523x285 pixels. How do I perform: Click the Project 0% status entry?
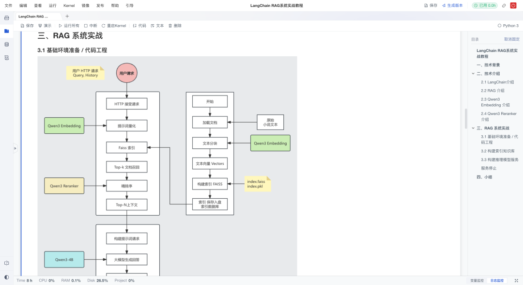(124, 281)
